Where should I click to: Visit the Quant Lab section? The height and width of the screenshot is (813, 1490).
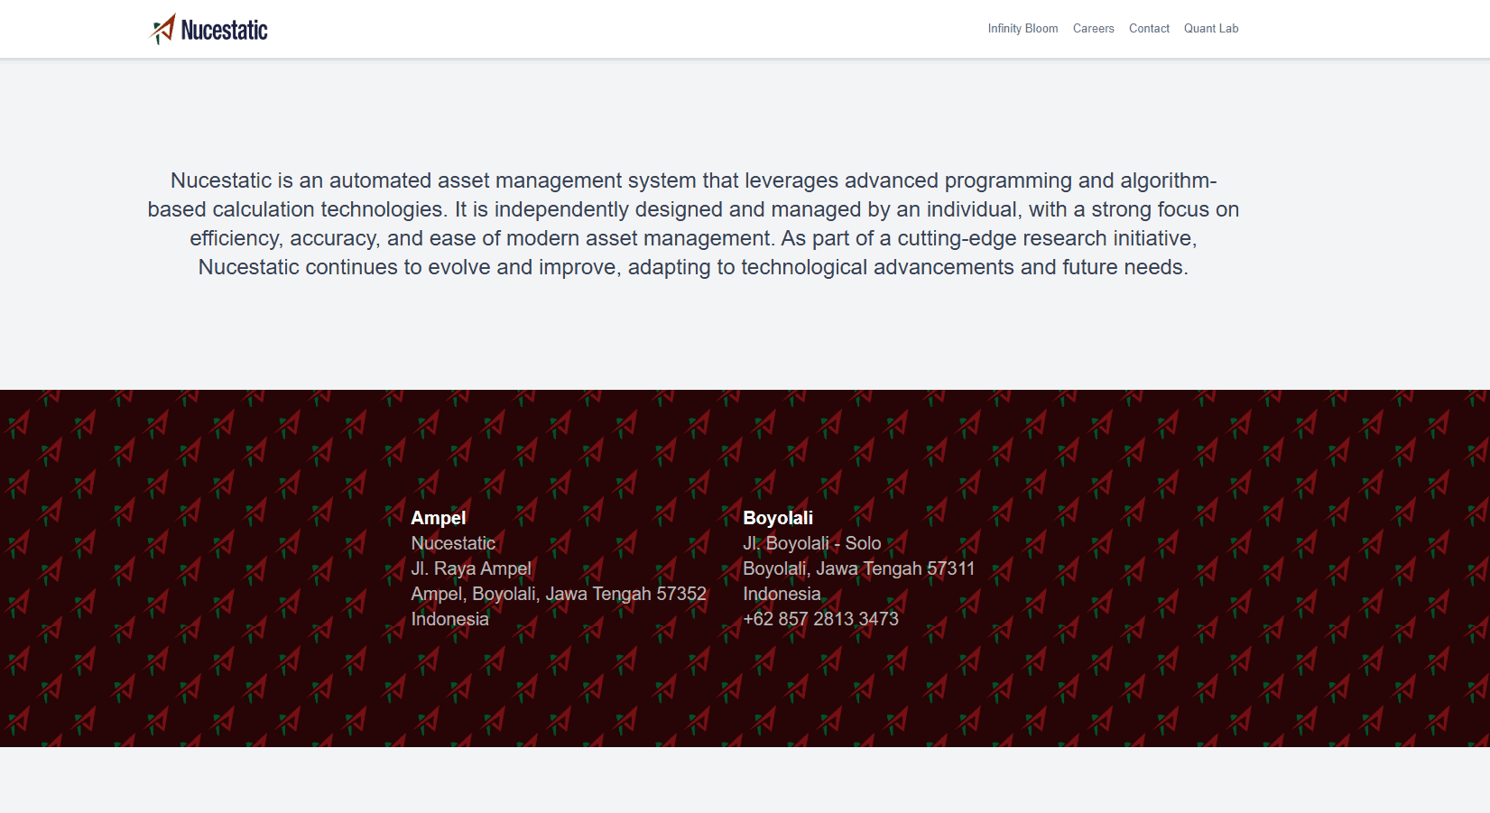tap(1211, 28)
